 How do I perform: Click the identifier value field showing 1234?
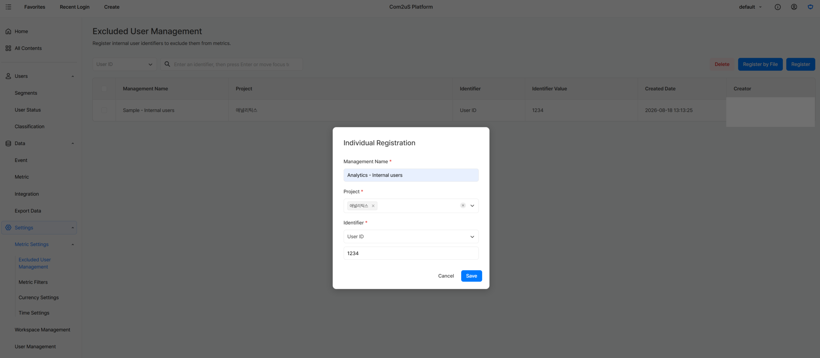[411, 253]
